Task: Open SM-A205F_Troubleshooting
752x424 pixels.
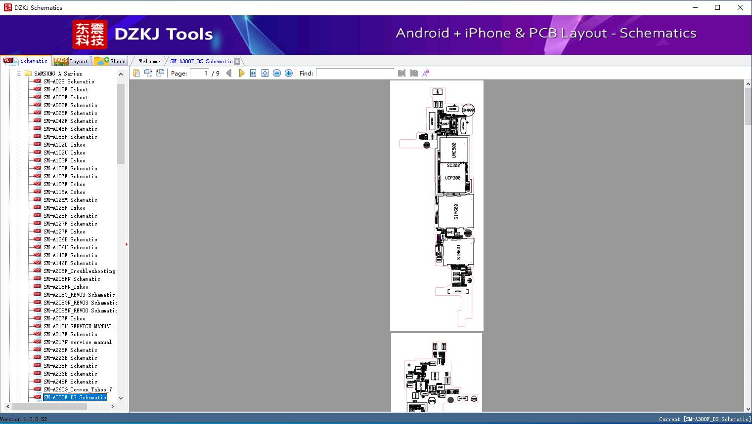Action: pos(79,271)
